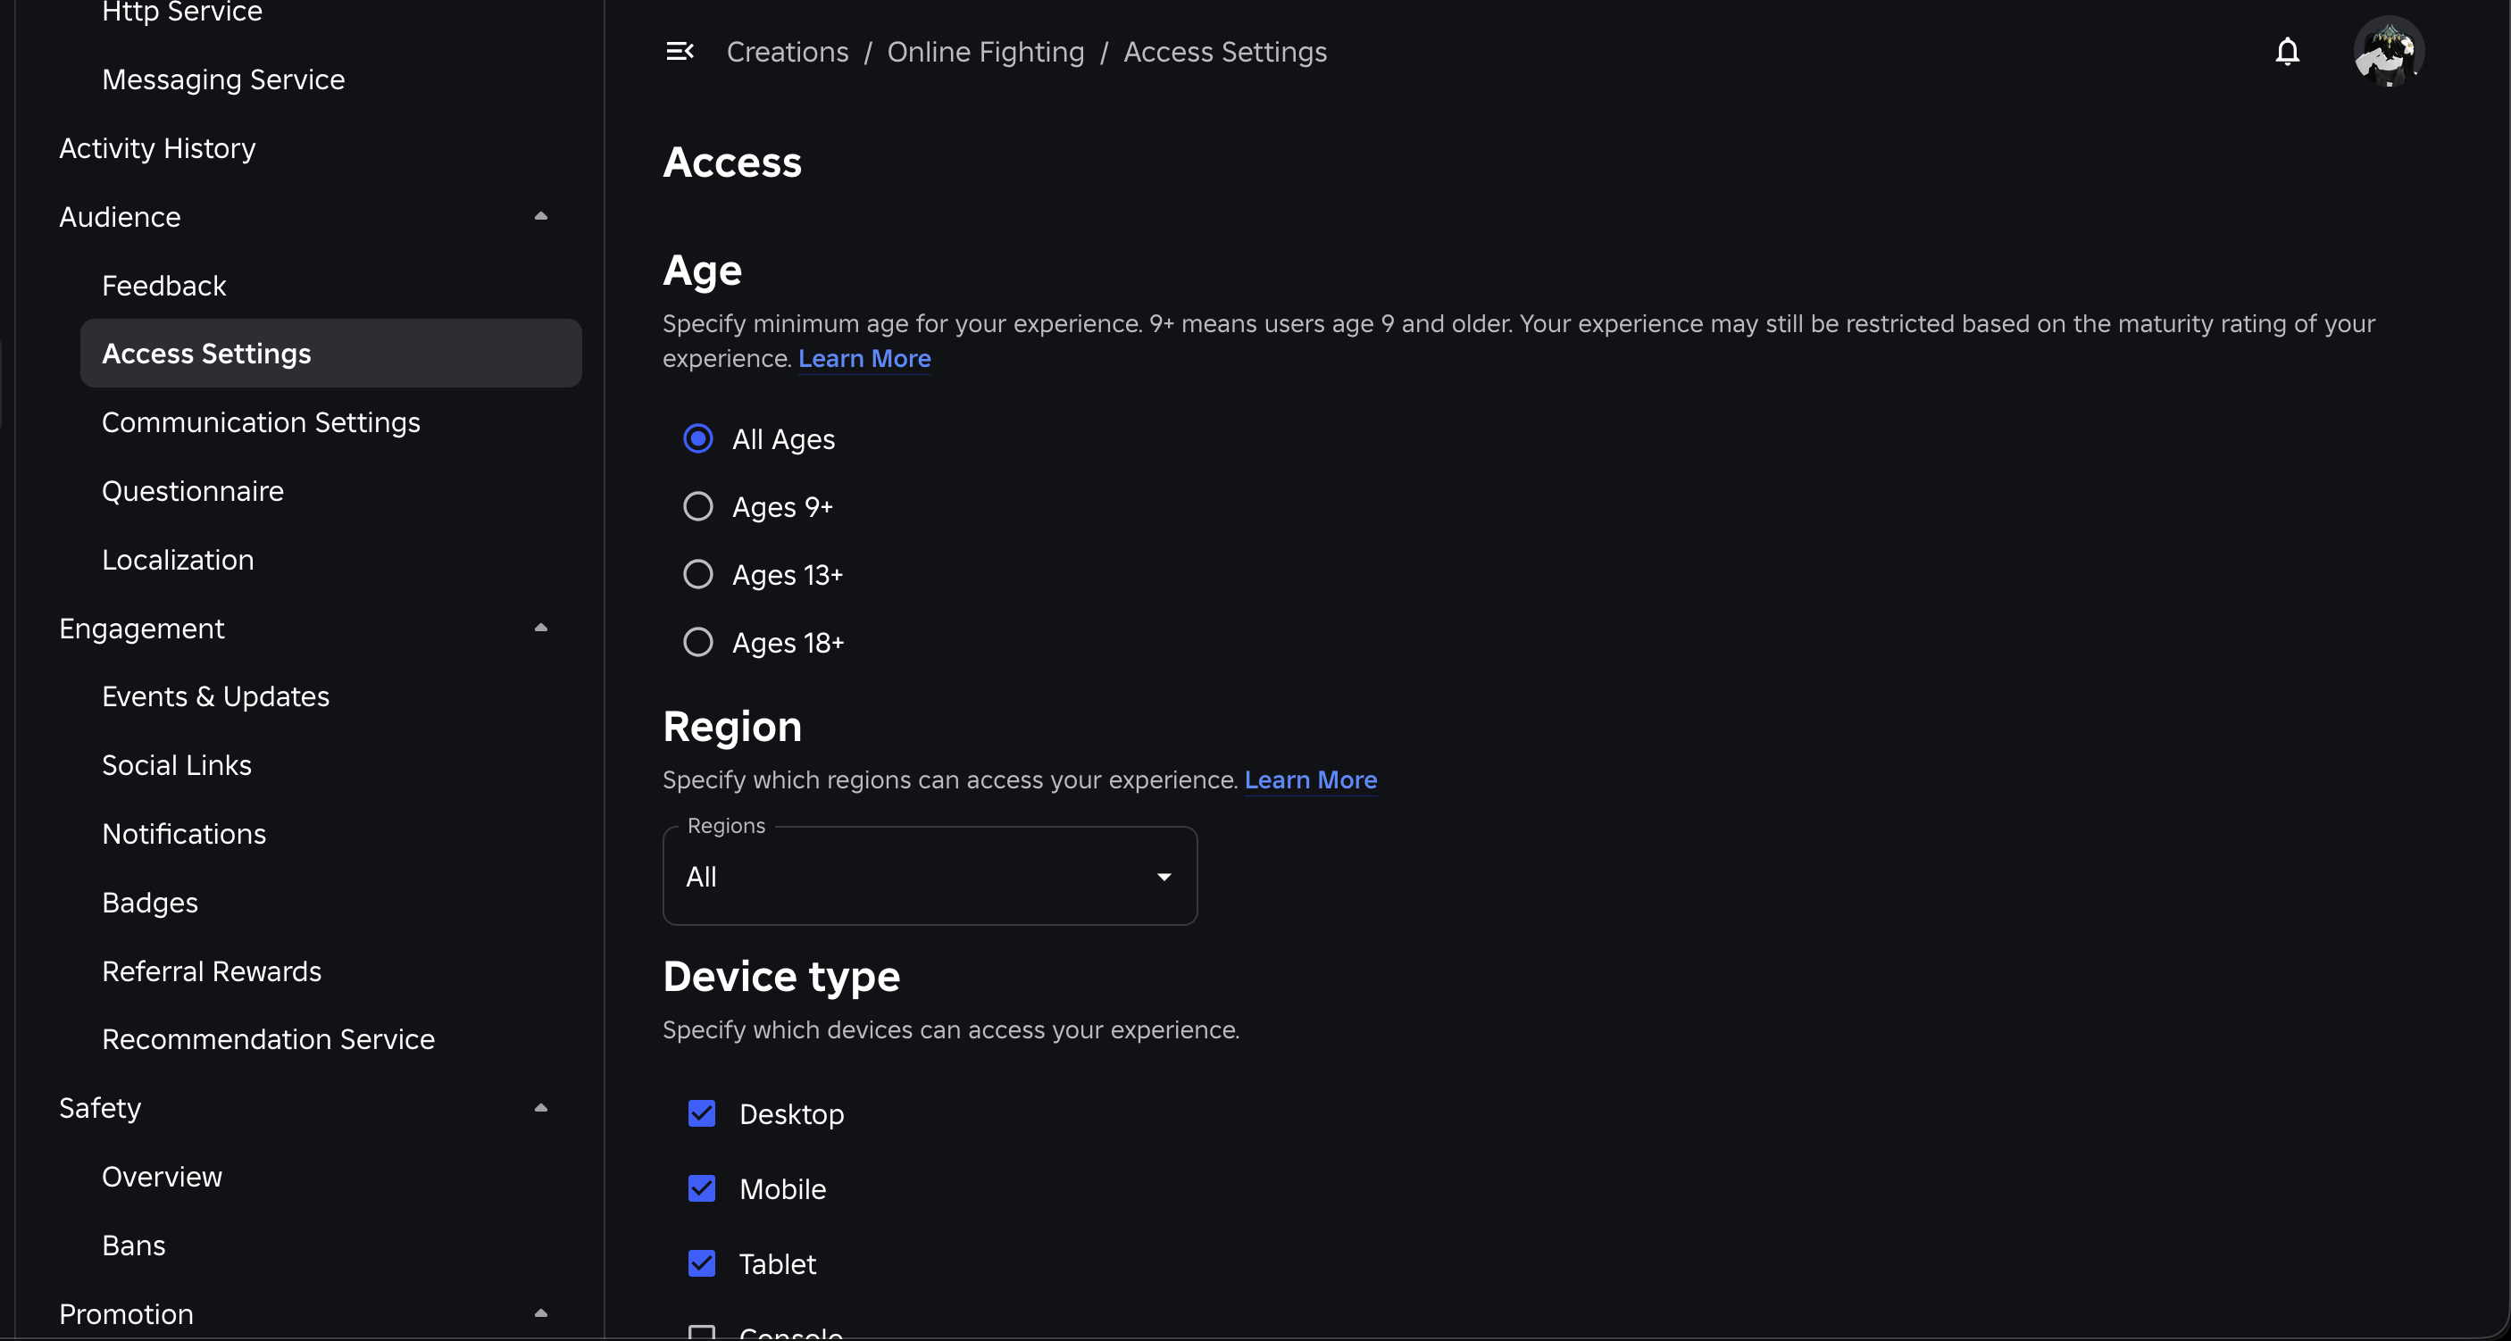The width and height of the screenshot is (2511, 1341).
Task: Open Online Fighting breadcrumb link
Action: tap(985, 52)
